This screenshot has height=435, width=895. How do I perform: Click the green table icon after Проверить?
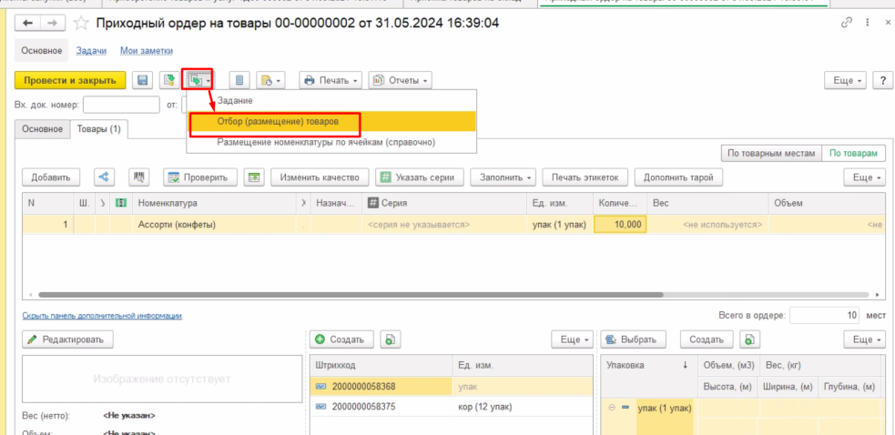[254, 177]
